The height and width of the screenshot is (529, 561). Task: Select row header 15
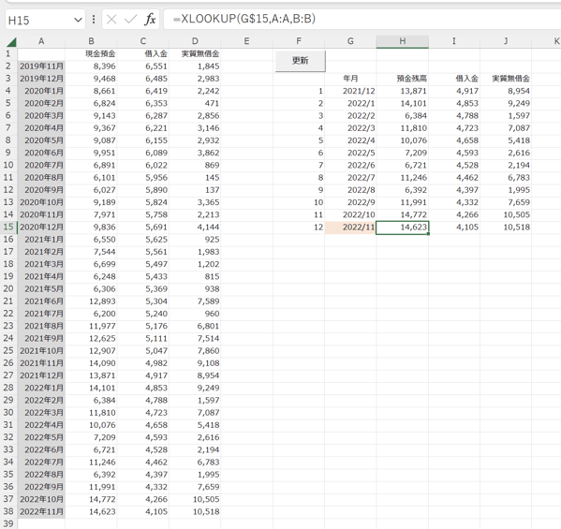8,228
